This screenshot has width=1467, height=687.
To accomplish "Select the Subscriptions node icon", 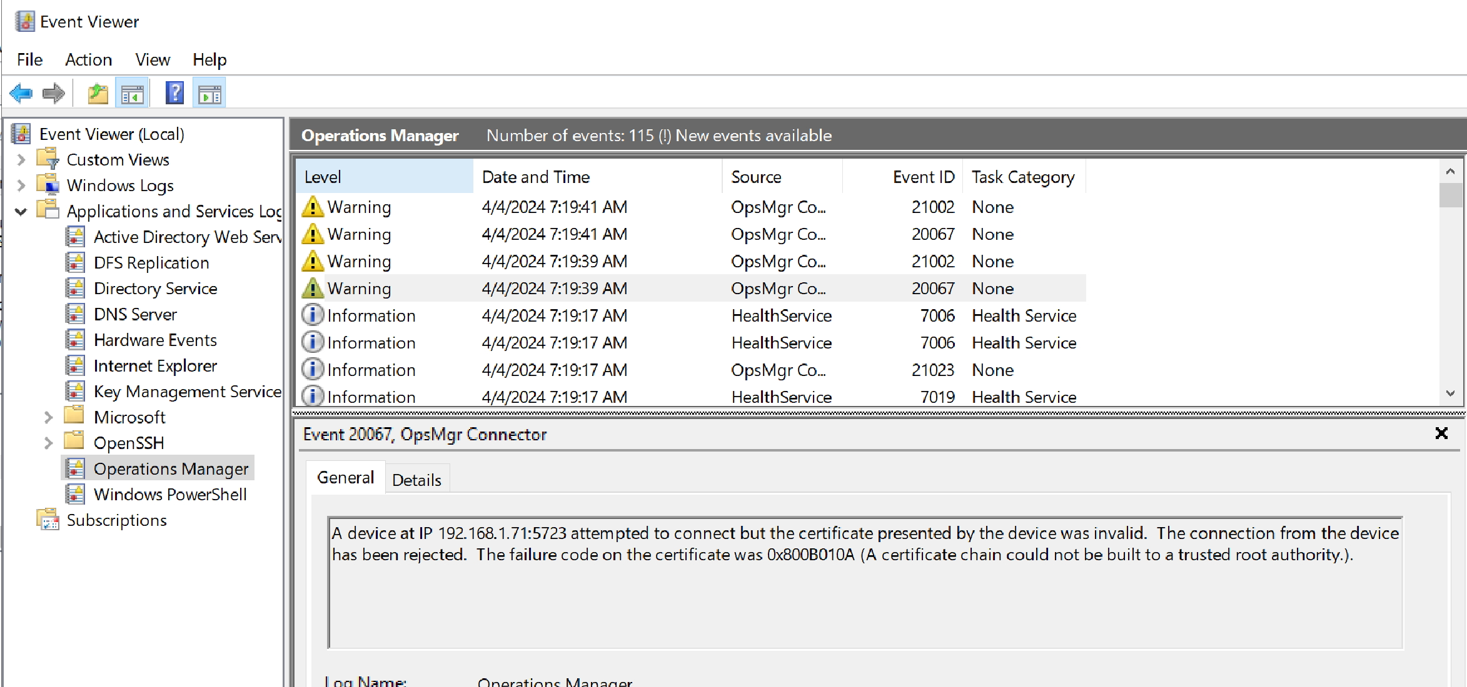I will (48, 520).
